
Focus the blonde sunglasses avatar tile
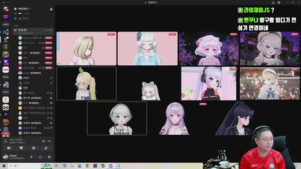[x=87, y=84]
